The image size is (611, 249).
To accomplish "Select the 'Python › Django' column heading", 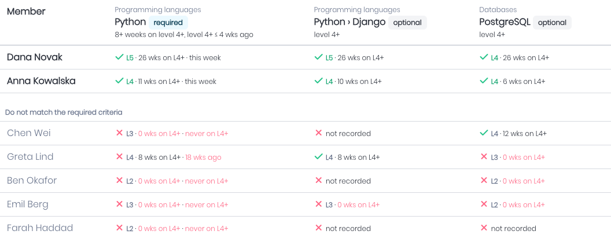I will click(349, 22).
